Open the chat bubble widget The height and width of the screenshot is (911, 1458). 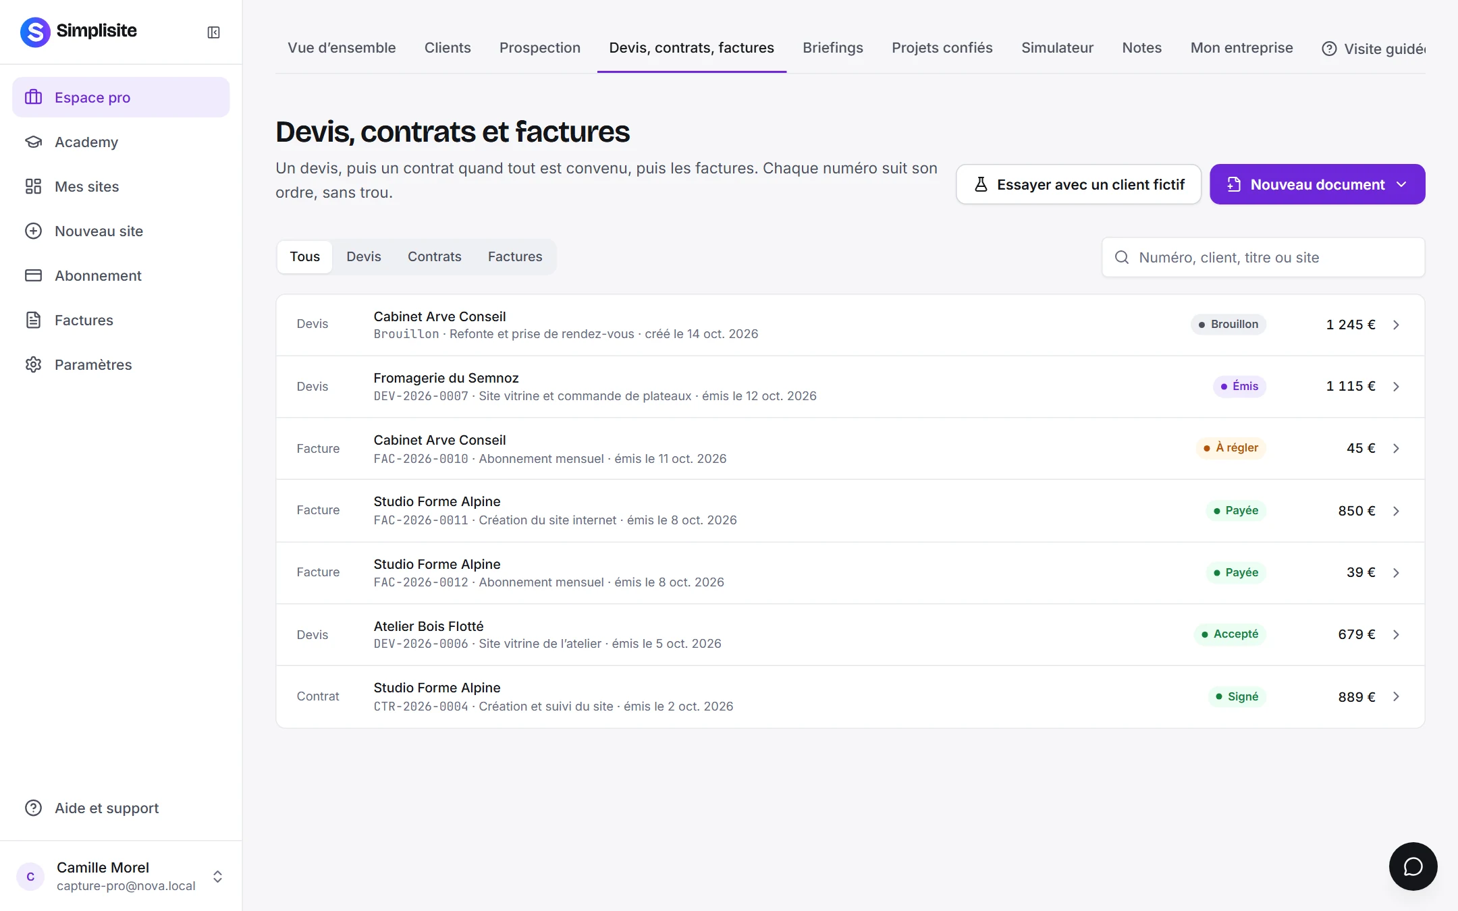1413,866
